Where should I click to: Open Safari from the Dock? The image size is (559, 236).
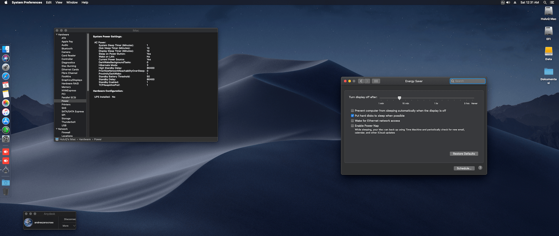coord(6,76)
